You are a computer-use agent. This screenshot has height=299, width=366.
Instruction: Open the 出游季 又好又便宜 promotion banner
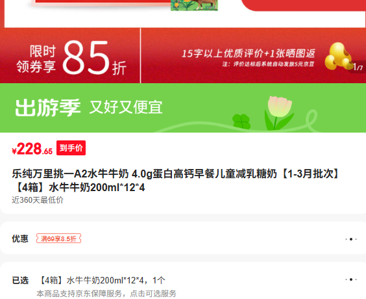point(183,108)
